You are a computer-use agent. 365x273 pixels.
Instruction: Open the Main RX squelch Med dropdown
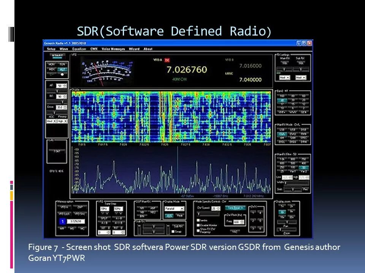pos(284,77)
